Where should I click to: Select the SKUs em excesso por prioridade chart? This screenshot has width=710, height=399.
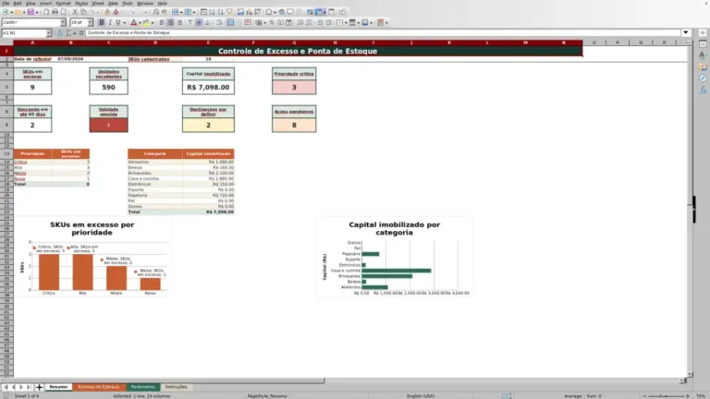coord(92,257)
